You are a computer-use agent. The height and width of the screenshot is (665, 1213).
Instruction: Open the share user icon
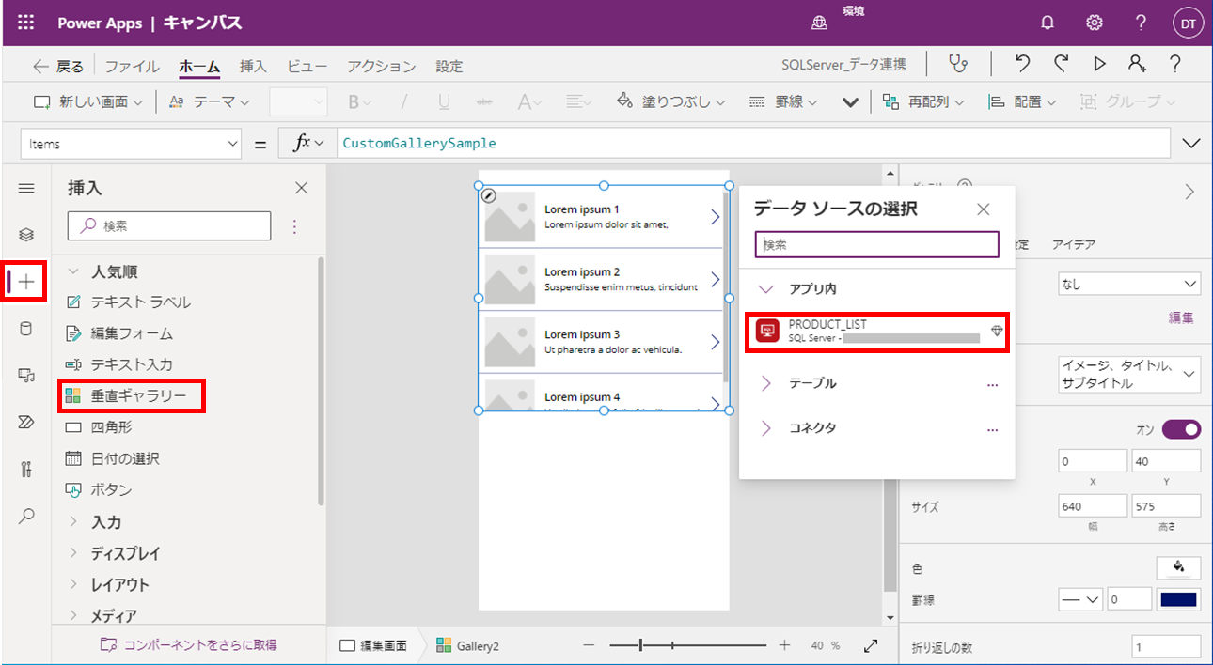tap(1138, 64)
